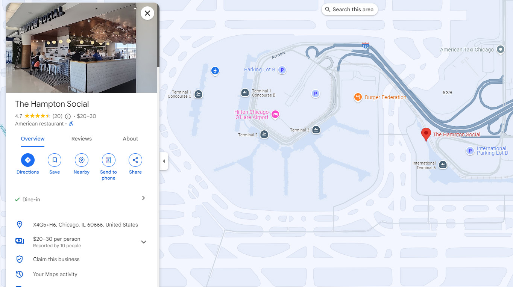Select the Hampton Social red map pin
The width and height of the screenshot is (513, 287).
[426, 134]
